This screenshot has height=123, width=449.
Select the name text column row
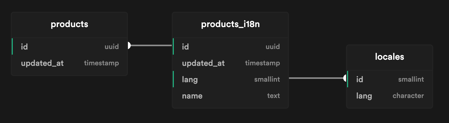(230, 95)
